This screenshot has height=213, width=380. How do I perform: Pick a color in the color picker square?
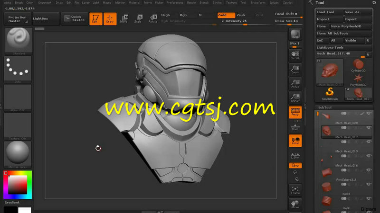pyautogui.click(x=18, y=185)
